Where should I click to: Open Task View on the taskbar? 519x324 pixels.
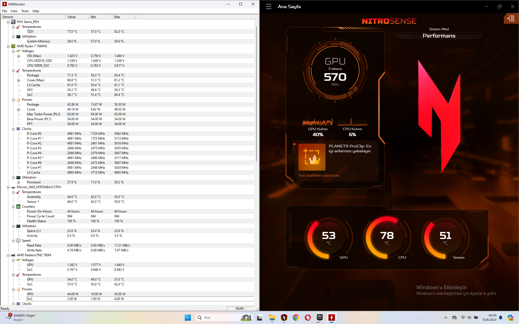click(260, 318)
